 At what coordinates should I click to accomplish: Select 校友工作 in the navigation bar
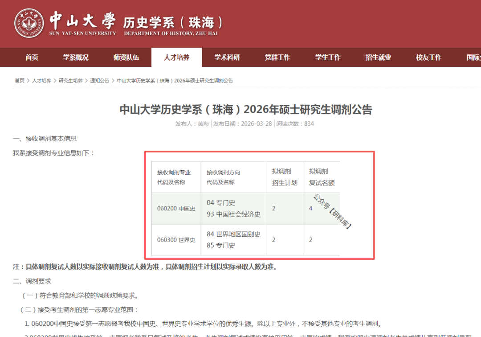tap(428, 58)
